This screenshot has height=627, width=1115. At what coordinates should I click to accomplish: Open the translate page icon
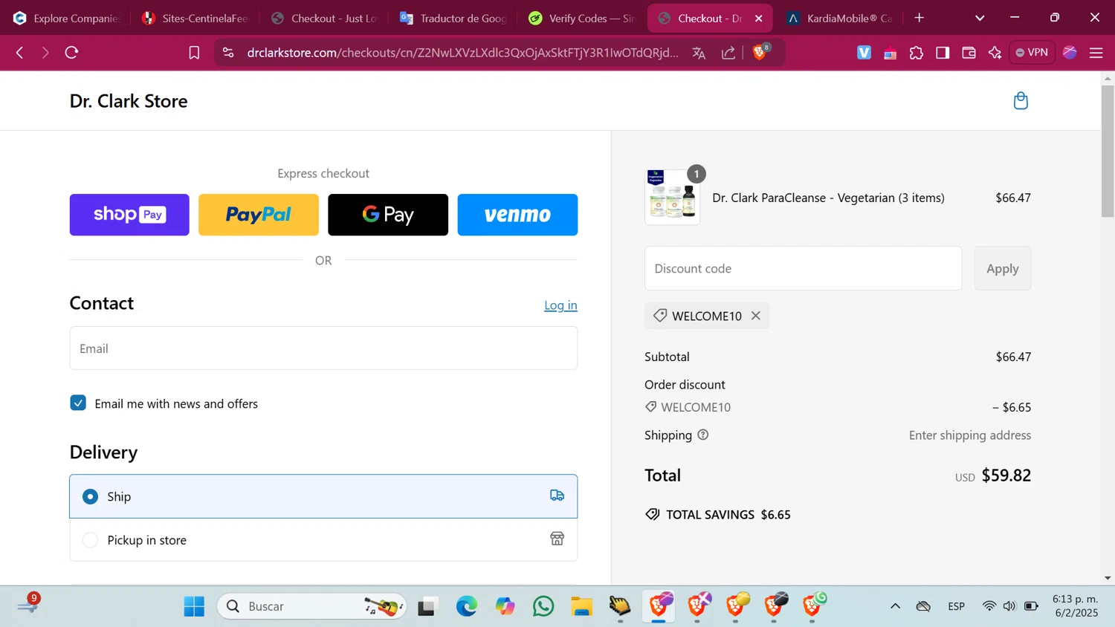coord(699,53)
